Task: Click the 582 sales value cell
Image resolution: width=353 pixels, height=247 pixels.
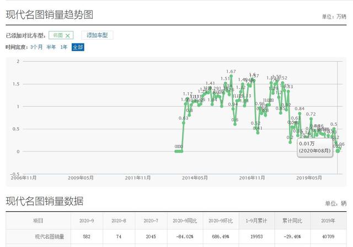Action: click(x=87, y=237)
